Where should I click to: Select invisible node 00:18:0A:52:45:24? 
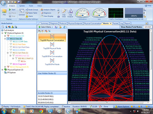[46, 102]
